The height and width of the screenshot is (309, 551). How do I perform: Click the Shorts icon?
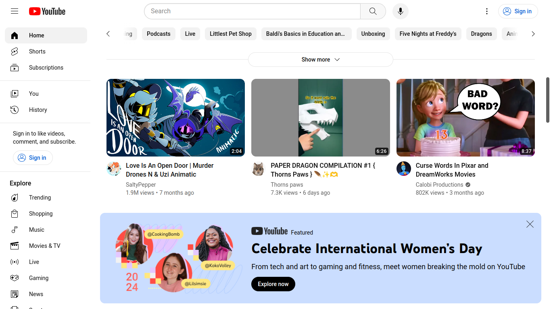[15, 51]
